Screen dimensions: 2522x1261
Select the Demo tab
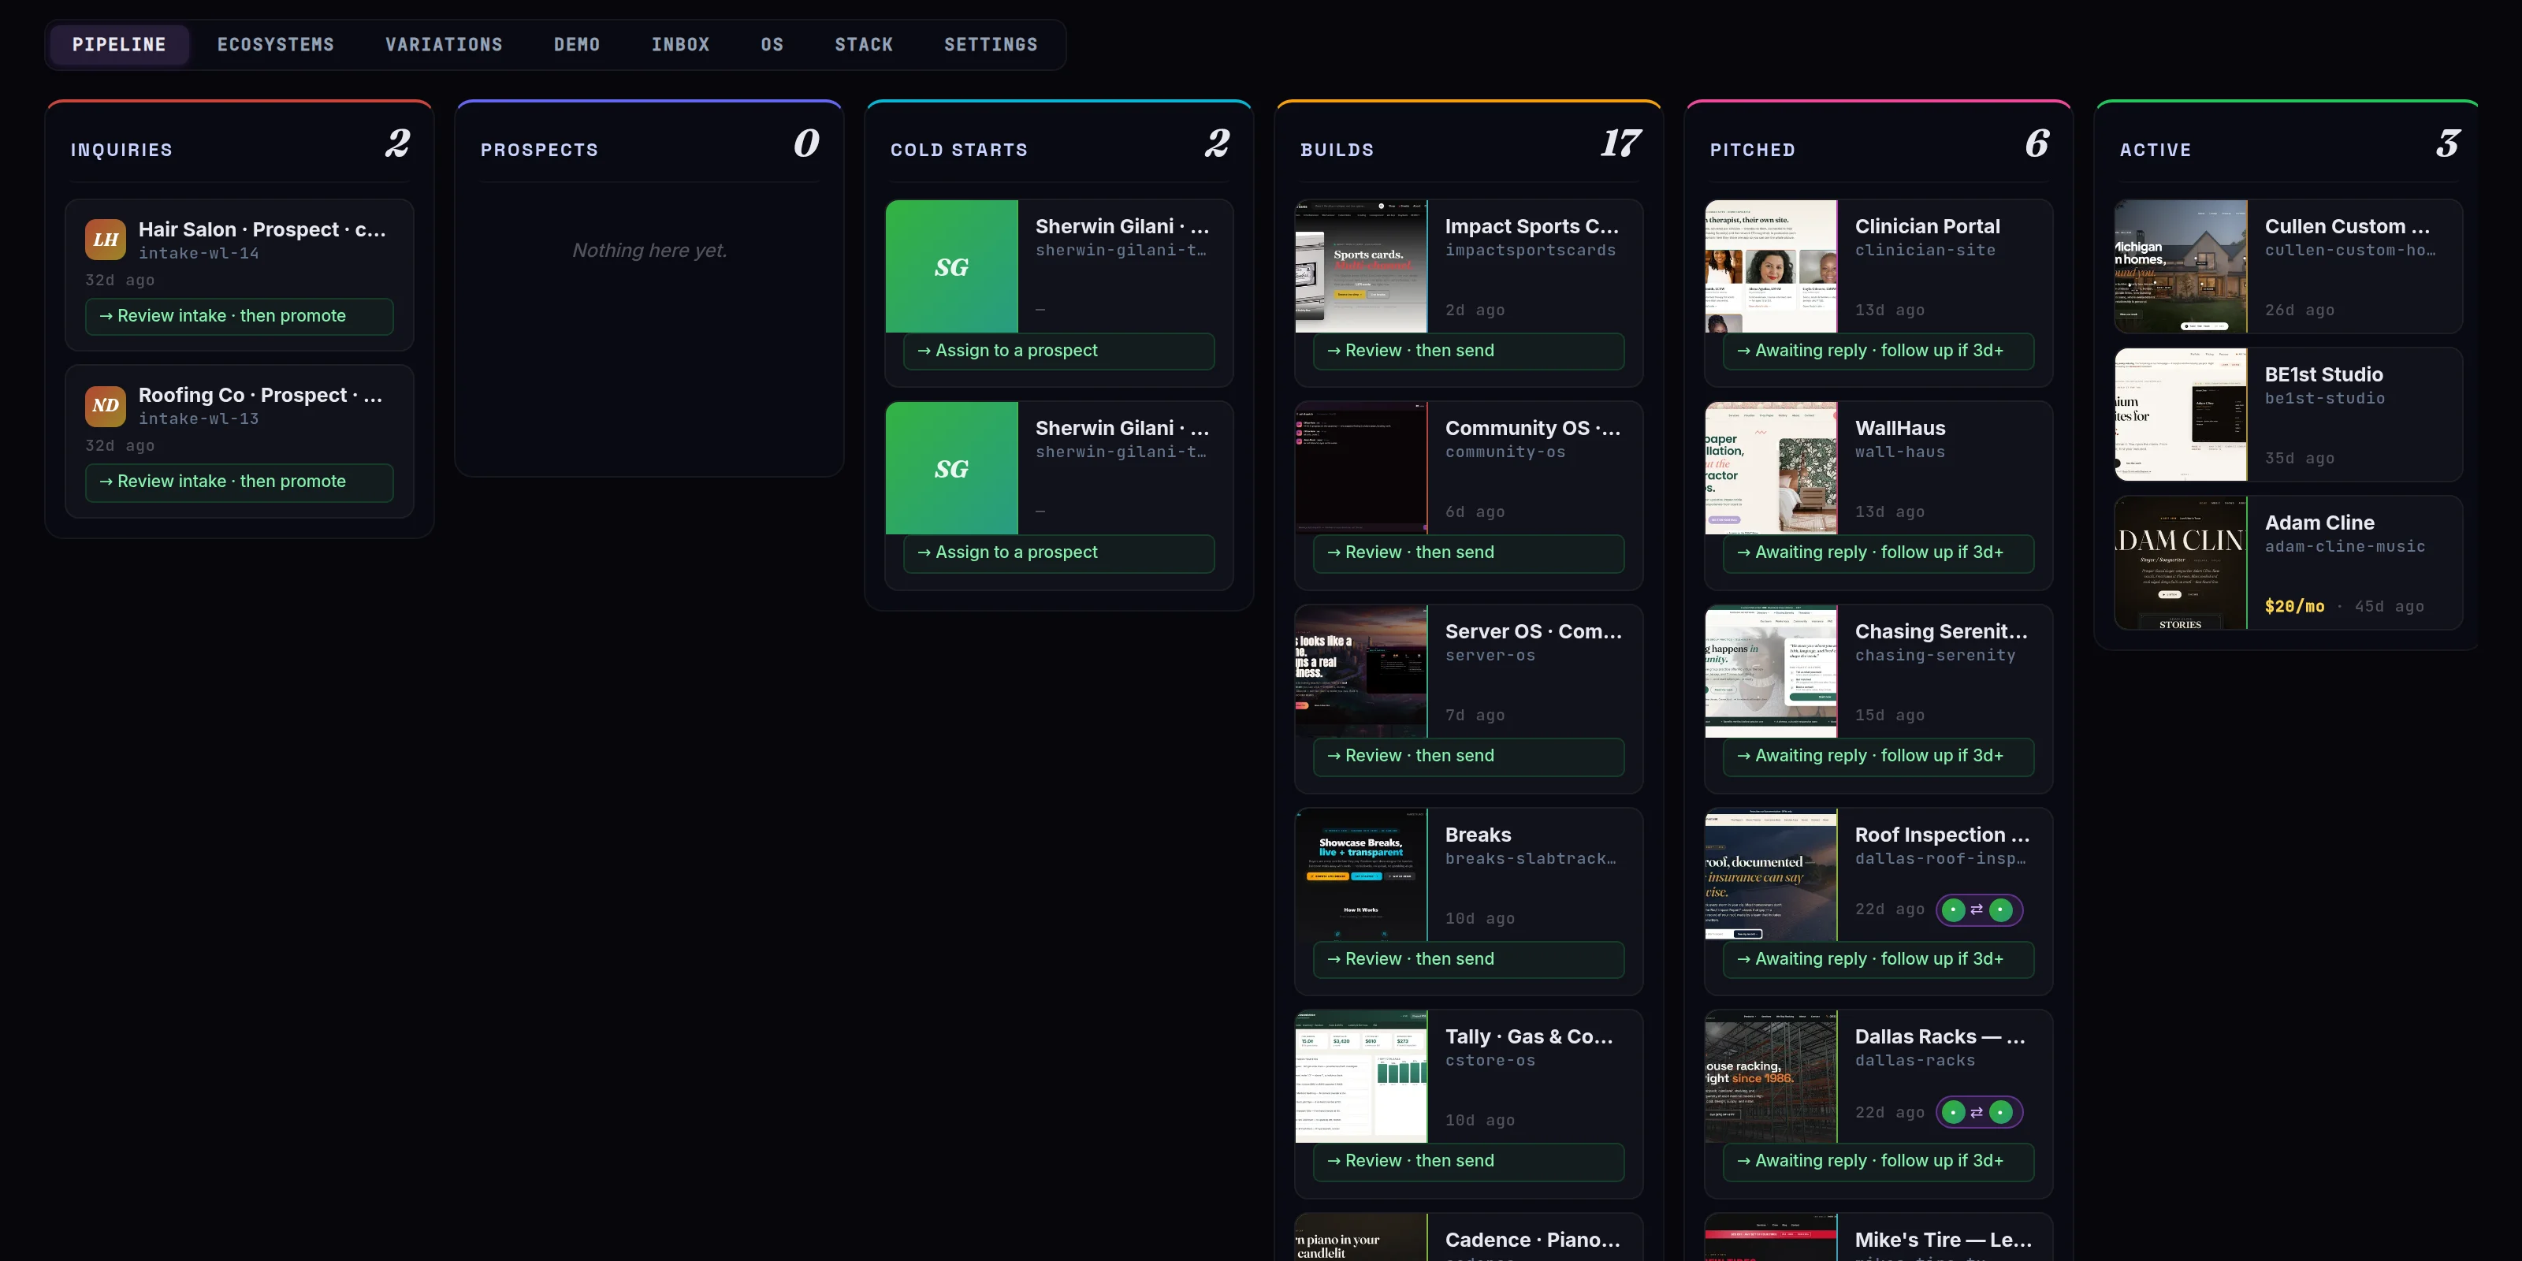(x=577, y=45)
